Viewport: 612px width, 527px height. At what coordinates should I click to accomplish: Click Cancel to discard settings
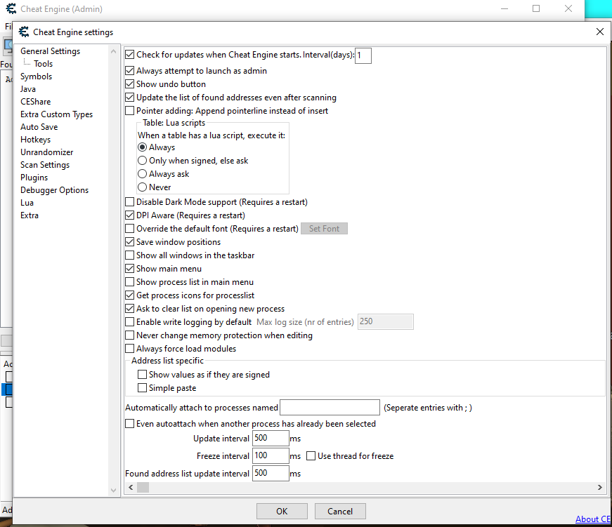[340, 511]
